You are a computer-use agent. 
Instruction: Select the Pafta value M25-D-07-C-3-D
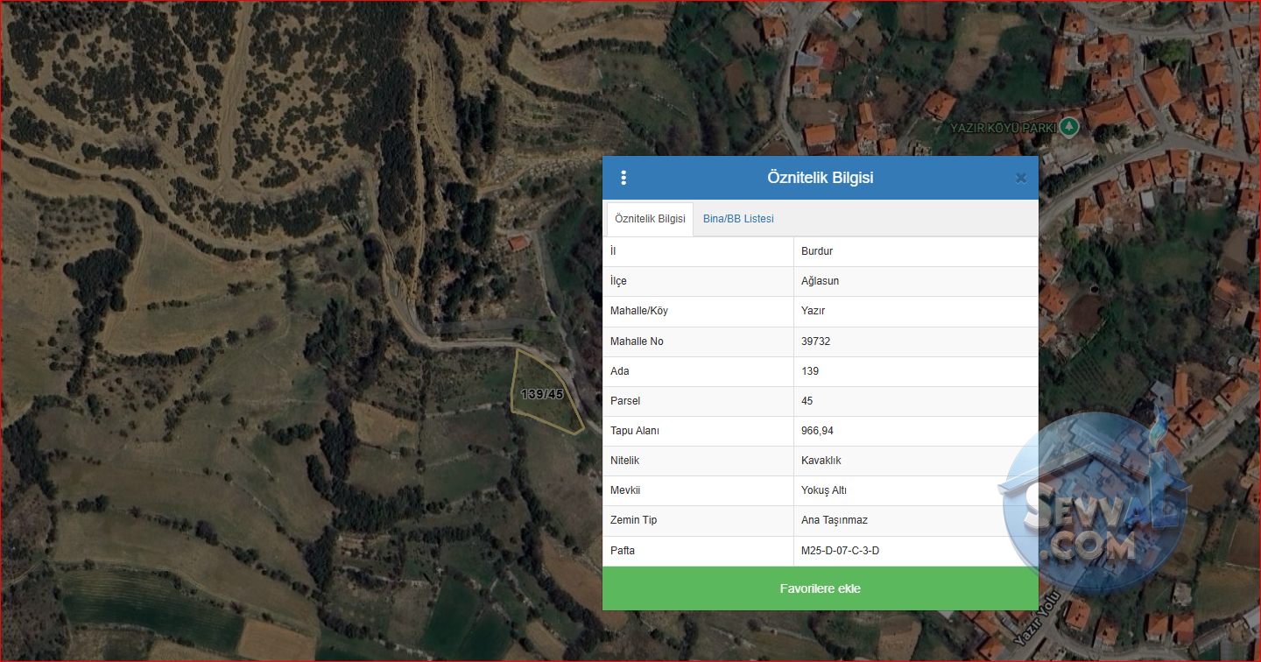point(840,552)
